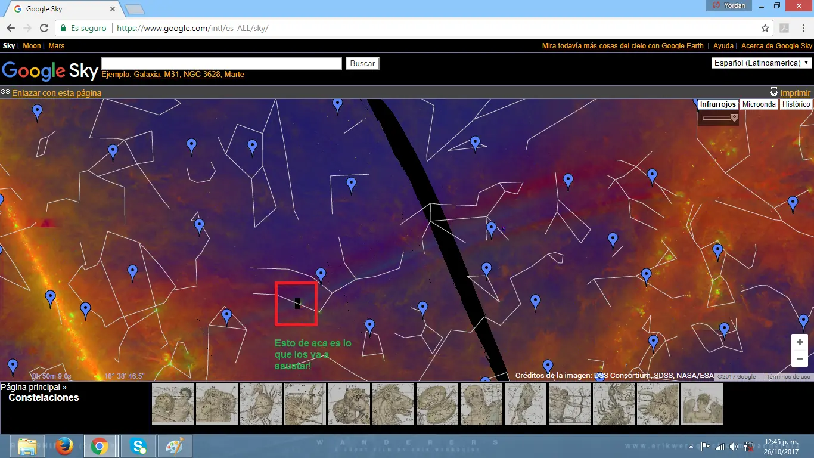This screenshot has width=814, height=458.
Task: Bookmark this page with the star icon
Action: coord(765,28)
